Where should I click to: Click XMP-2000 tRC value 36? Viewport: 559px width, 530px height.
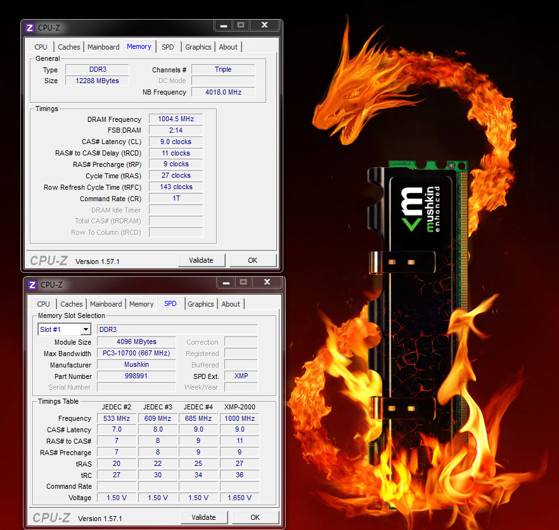tap(240, 475)
